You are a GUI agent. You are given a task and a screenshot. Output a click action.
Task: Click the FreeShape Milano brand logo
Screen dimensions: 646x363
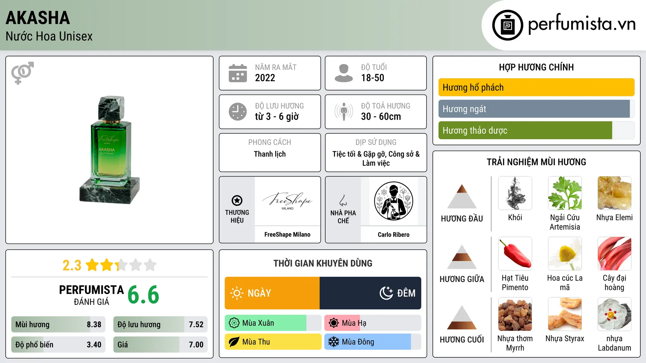click(287, 201)
